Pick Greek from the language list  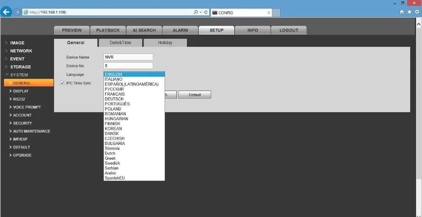tap(134, 158)
